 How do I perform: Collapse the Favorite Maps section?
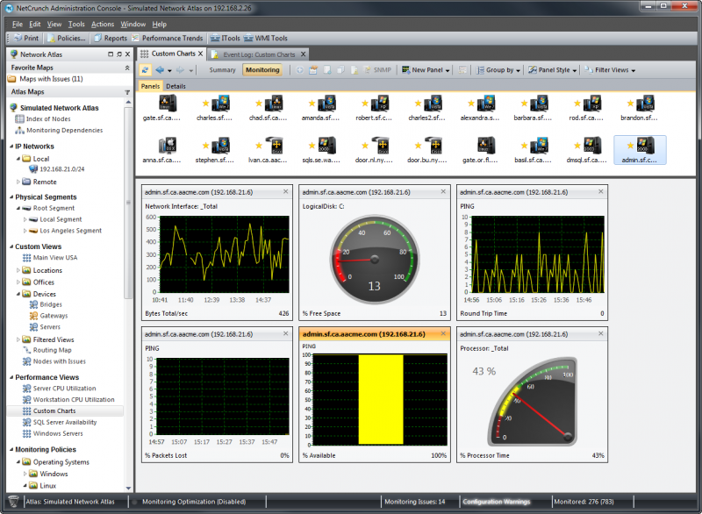point(127,68)
